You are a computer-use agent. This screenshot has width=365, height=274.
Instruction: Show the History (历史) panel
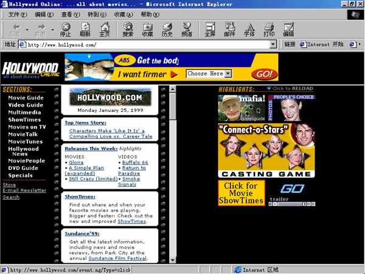pos(167,30)
